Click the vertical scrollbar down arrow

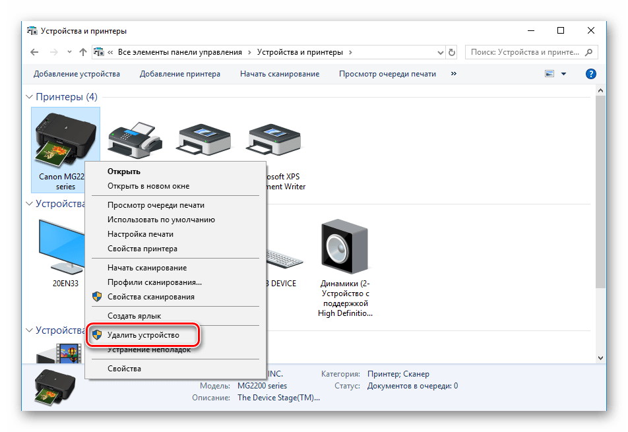[x=600, y=357]
